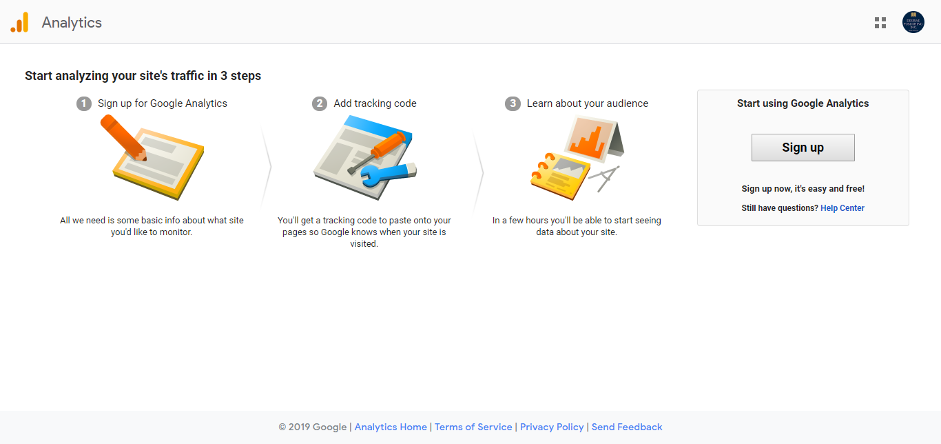Click the Start using Google Analytics panel title
Screen dimensions: 941x444
tap(803, 103)
